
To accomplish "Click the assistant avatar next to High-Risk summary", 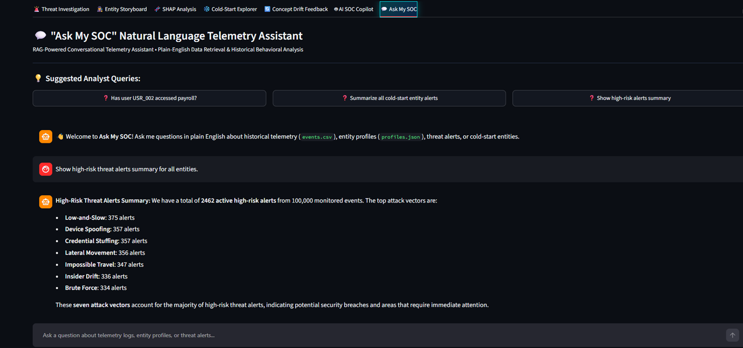I will [x=45, y=202].
